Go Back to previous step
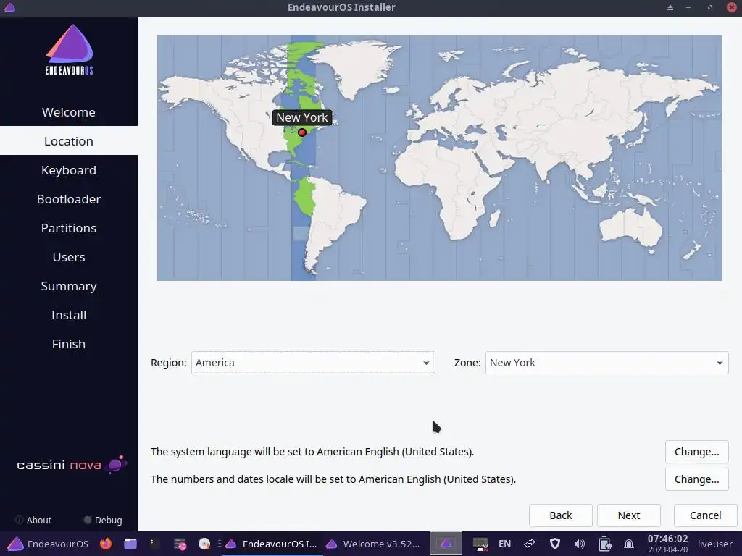This screenshot has width=742, height=556. pos(561,515)
